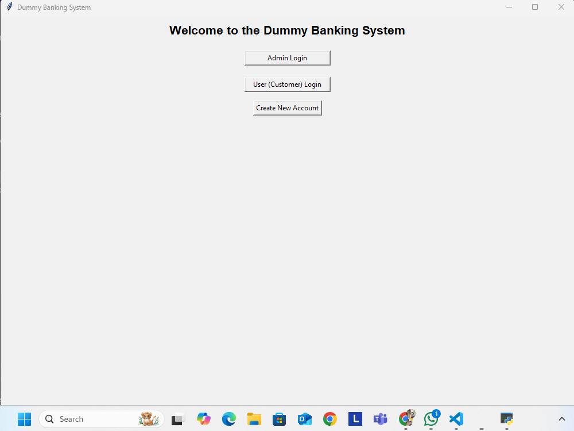
Task: Minimize the Dummy Banking System window
Action: coord(509,7)
